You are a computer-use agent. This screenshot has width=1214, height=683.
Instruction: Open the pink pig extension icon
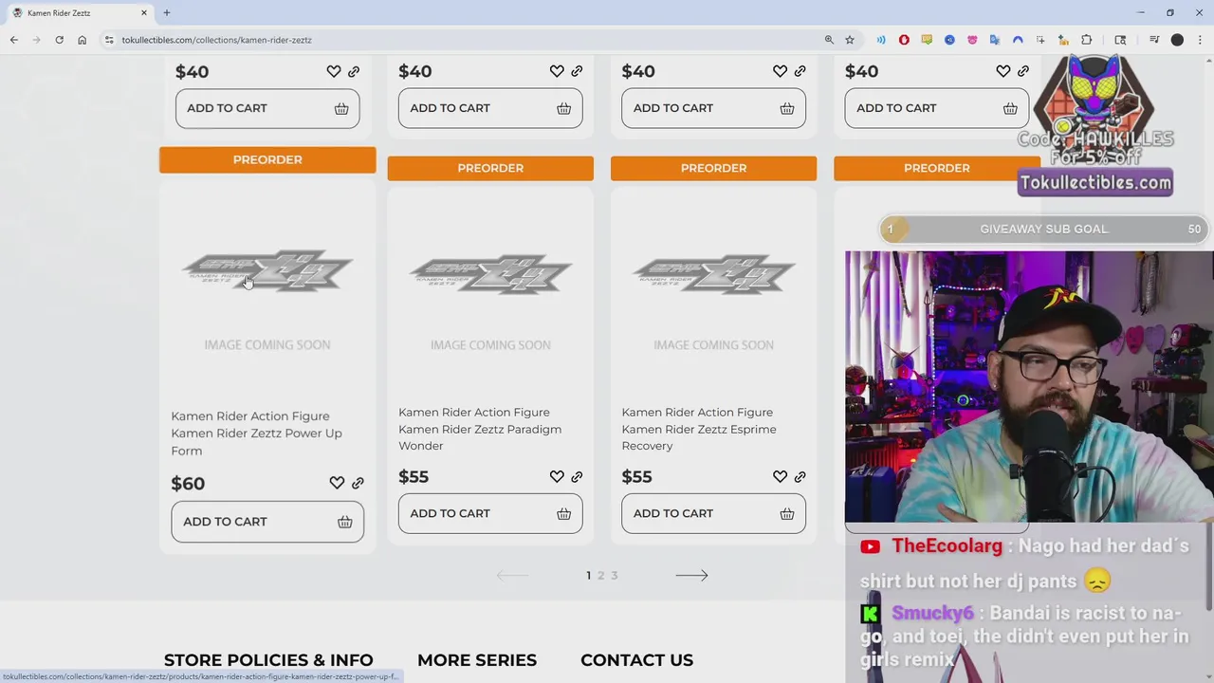(x=972, y=40)
